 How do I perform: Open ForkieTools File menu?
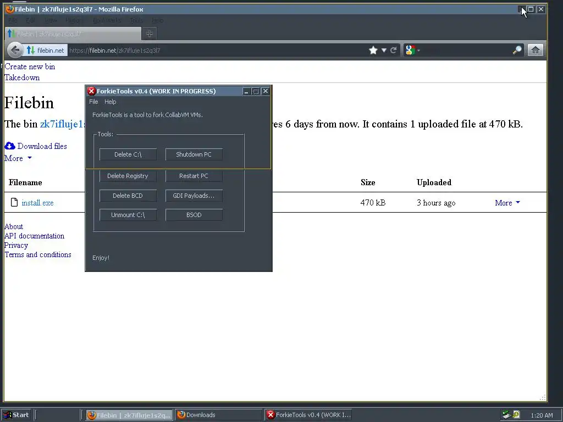click(x=93, y=102)
